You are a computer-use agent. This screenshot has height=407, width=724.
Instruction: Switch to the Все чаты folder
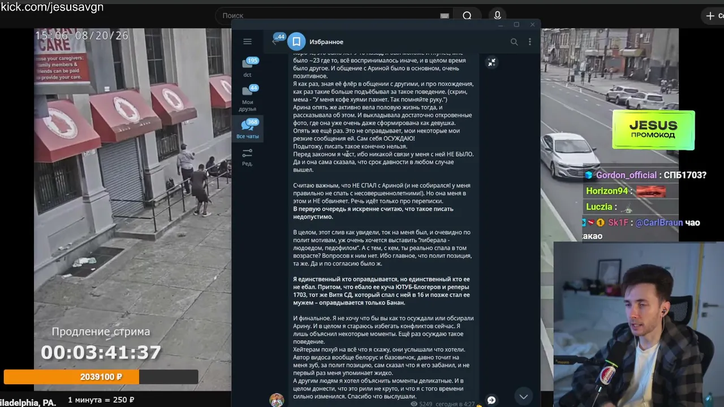[248, 129]
